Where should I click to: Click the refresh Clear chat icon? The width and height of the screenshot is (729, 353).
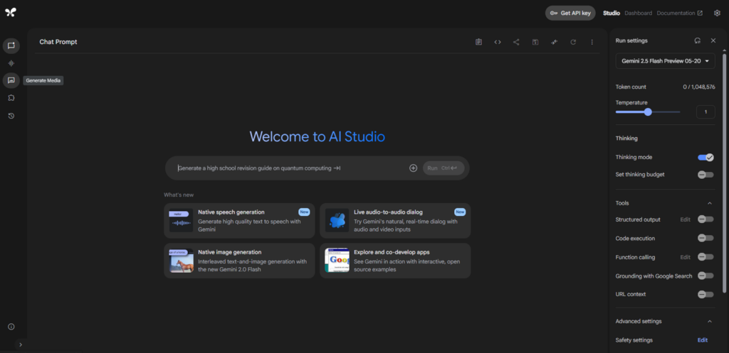[x=573, y=42]
